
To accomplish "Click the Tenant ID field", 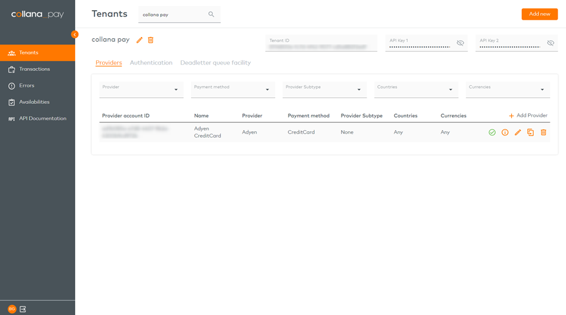I will point(321,44).
